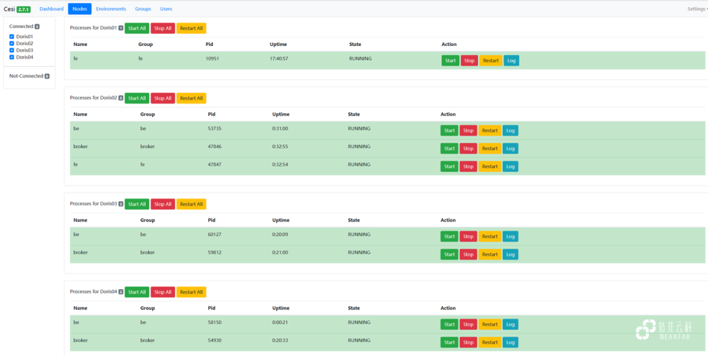This screenshot has width=708, height=356.
Task: Uncheck the Doris03 node
Action: (x=12, y=50)
